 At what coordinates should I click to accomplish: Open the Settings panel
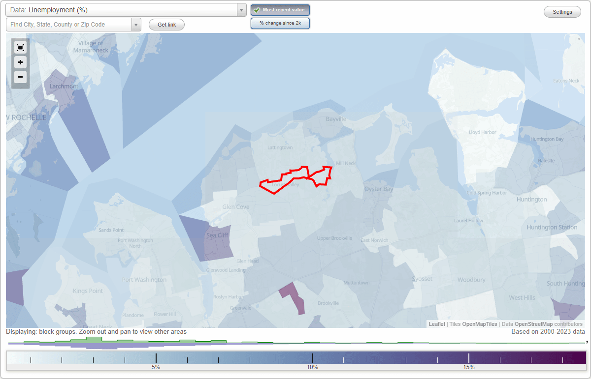[562, 12]
